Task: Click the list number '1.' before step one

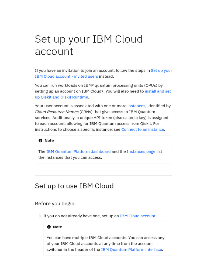Action: (40, 216)
